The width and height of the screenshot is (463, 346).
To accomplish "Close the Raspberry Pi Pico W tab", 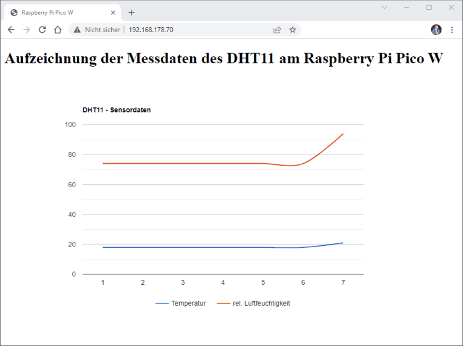I will click(113, 13).
